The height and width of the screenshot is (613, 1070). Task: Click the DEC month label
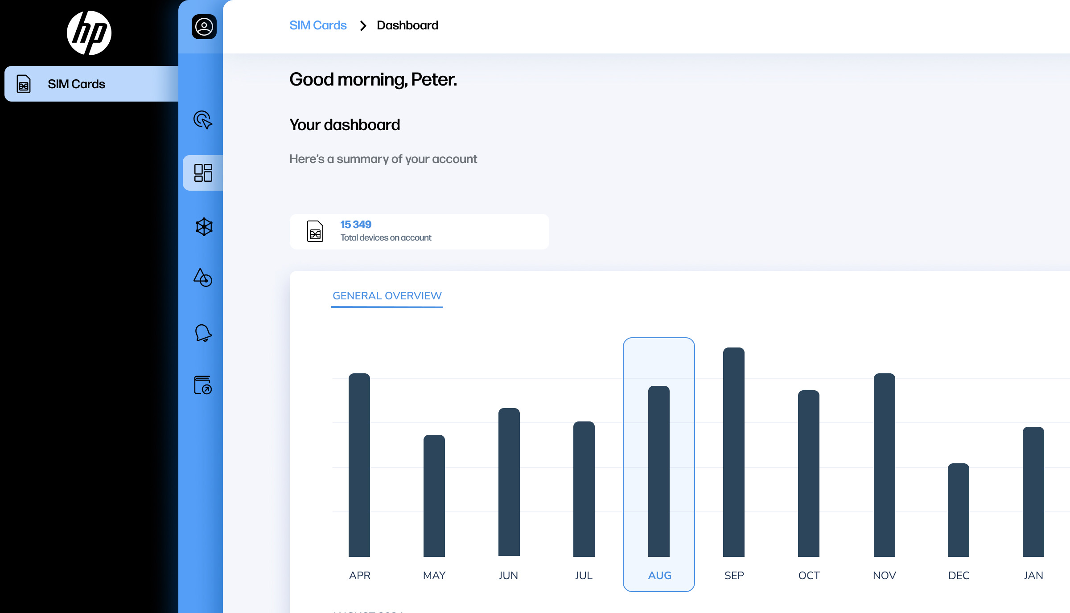[959, 575]
